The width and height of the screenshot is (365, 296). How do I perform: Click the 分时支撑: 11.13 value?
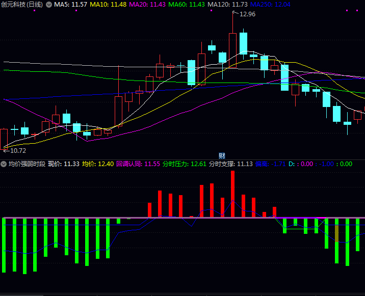click(x=231, y=164)
